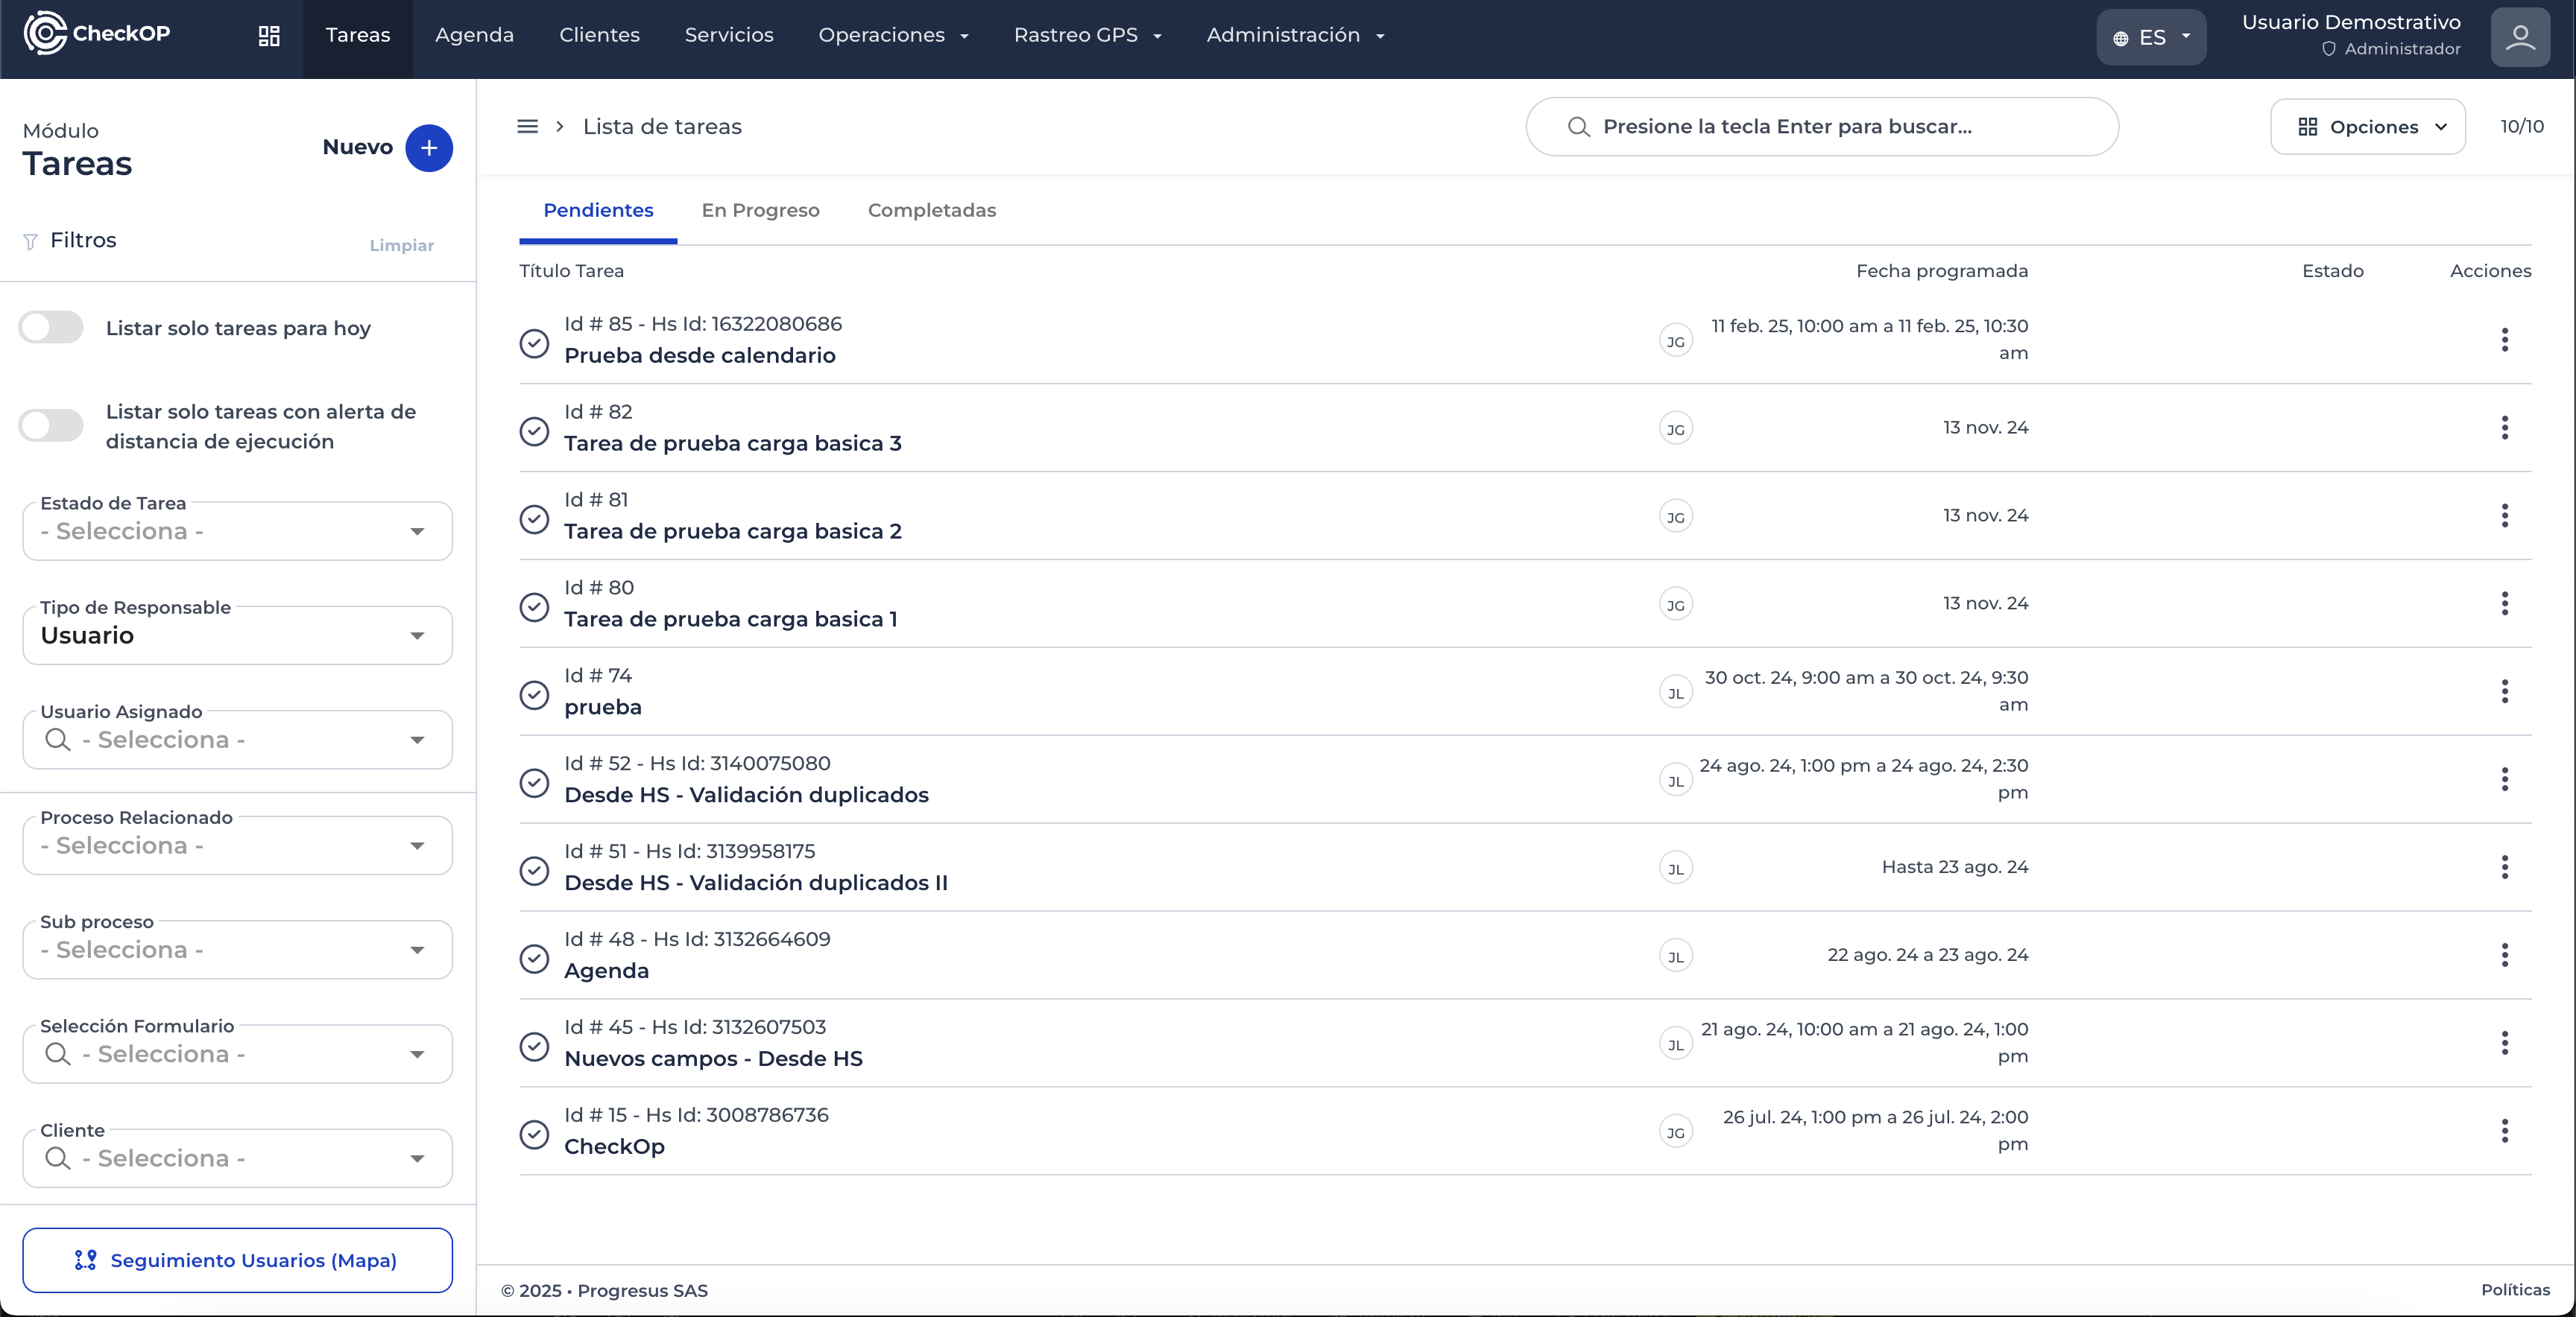Mark task Agenda complete with check circle
This screenshot has width=2576, height=1317.
coord(534,958)
